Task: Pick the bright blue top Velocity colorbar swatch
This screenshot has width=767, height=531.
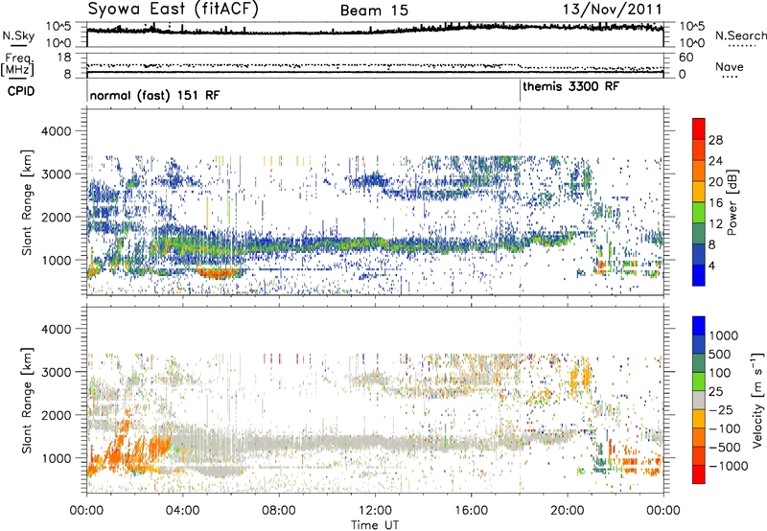Action: (x=699, y=326)
